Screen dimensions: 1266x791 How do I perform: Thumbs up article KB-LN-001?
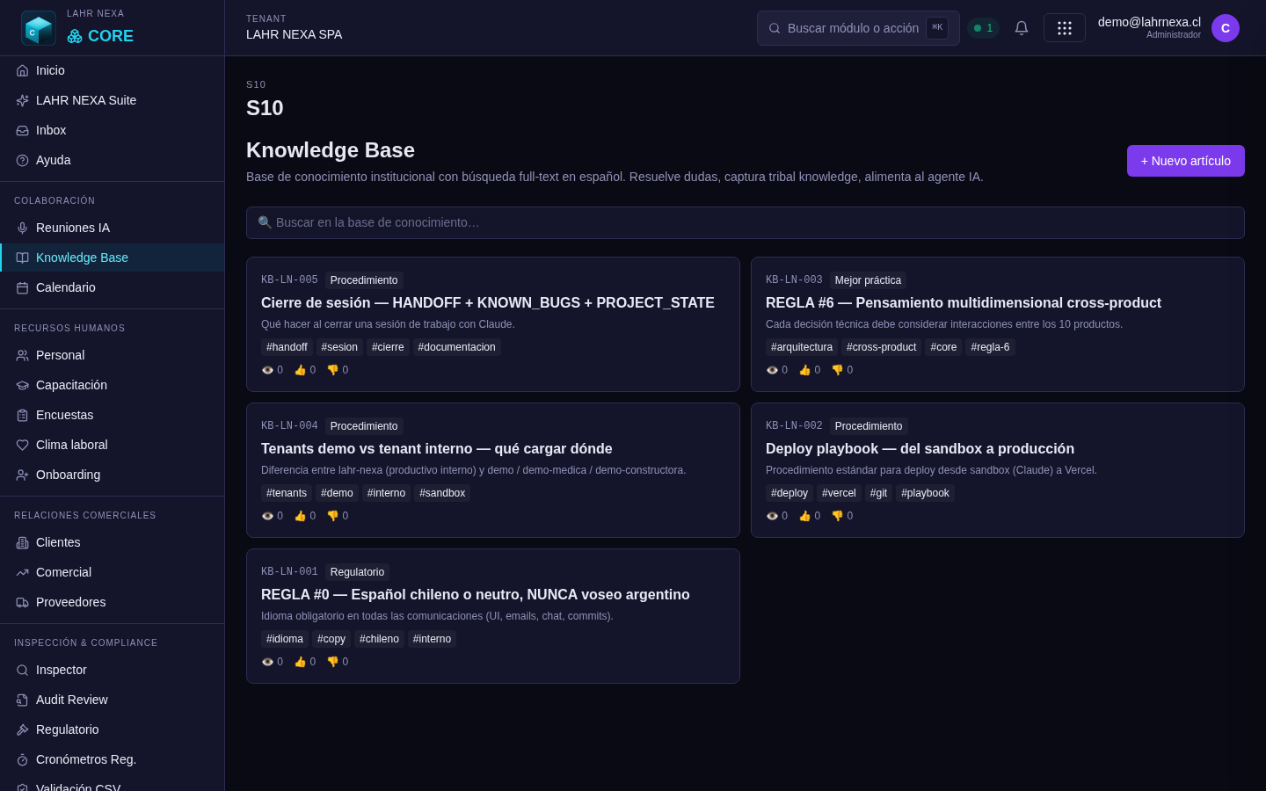click(304, 662)
